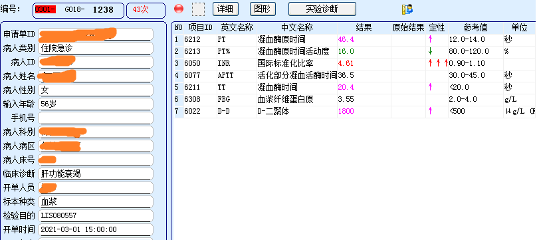
Task: Open the ruler and user icon
Action: coord(407,9)
